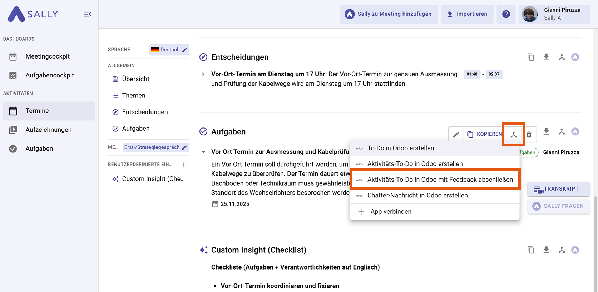The height and width of the screenshot is (292, 598).
Task: Click the Sally AI icon beside Aufgaben
Action: point(575,132)
